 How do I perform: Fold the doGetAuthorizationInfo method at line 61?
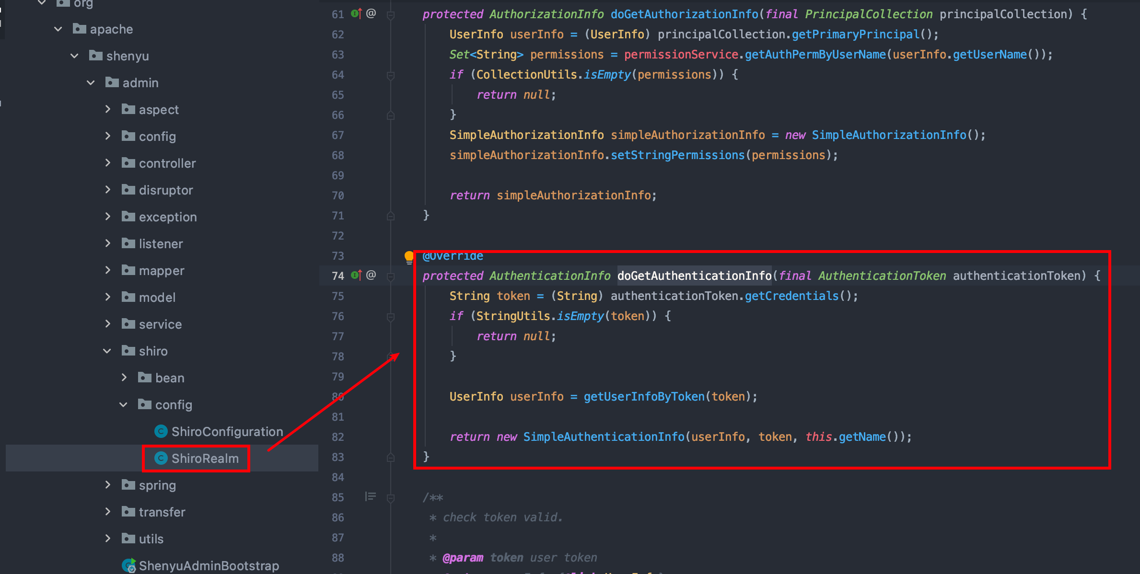pyautogui.click(x=391, y=15)
